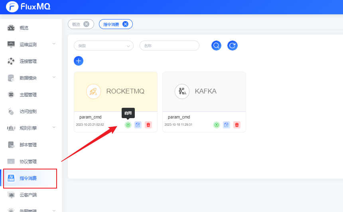Expand the 运维监测 submenu chevron

(x=54, y=44)
